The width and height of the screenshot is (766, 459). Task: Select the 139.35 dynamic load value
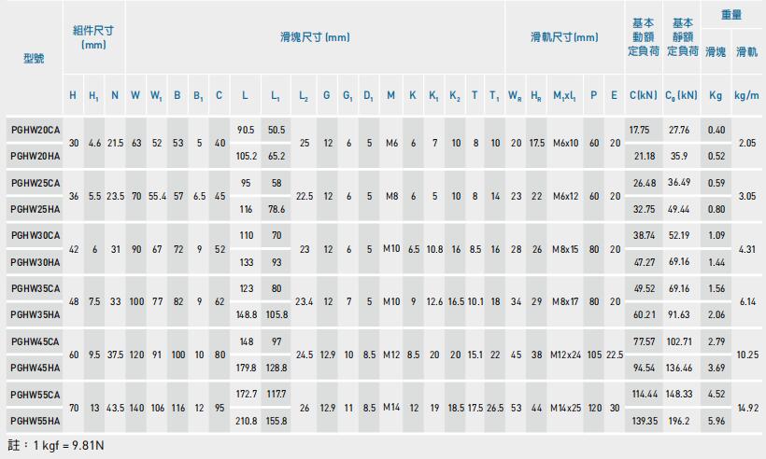click(642, 422)
